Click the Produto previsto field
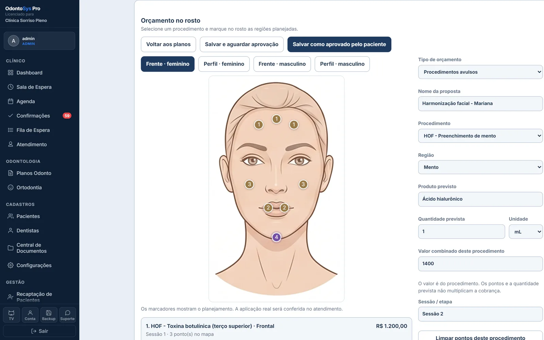 [x=480, y=199]
